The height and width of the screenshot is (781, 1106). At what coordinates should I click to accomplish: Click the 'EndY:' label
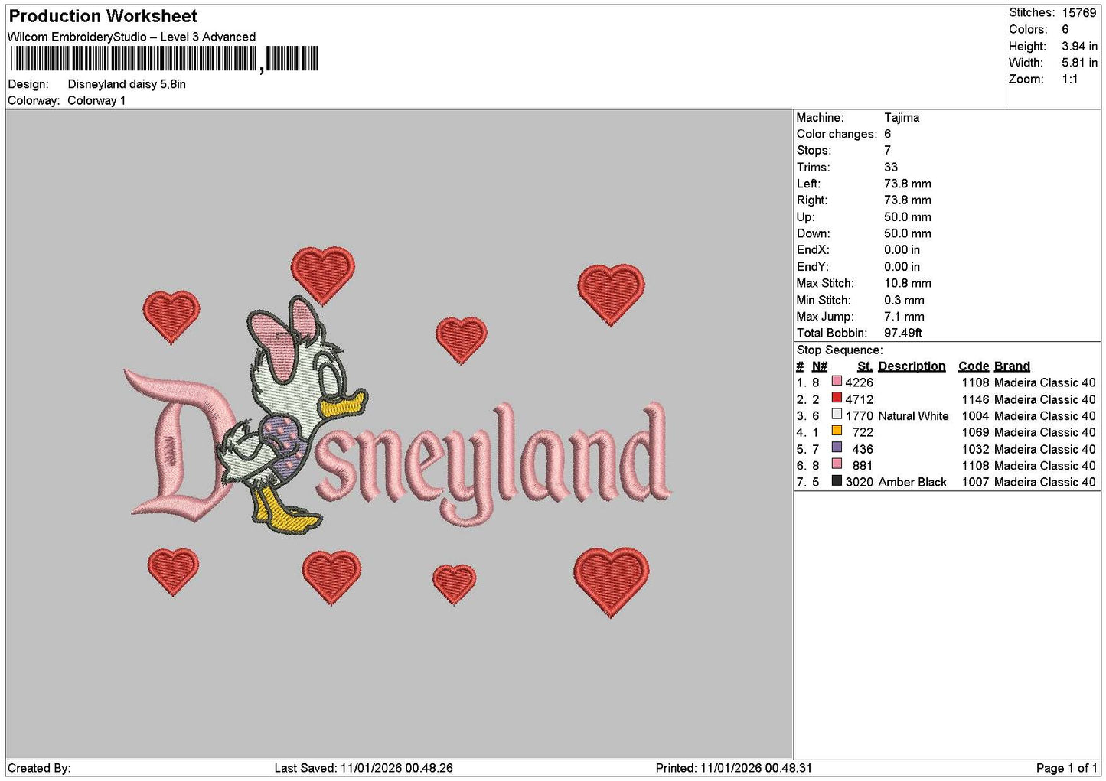pos(813,267)
